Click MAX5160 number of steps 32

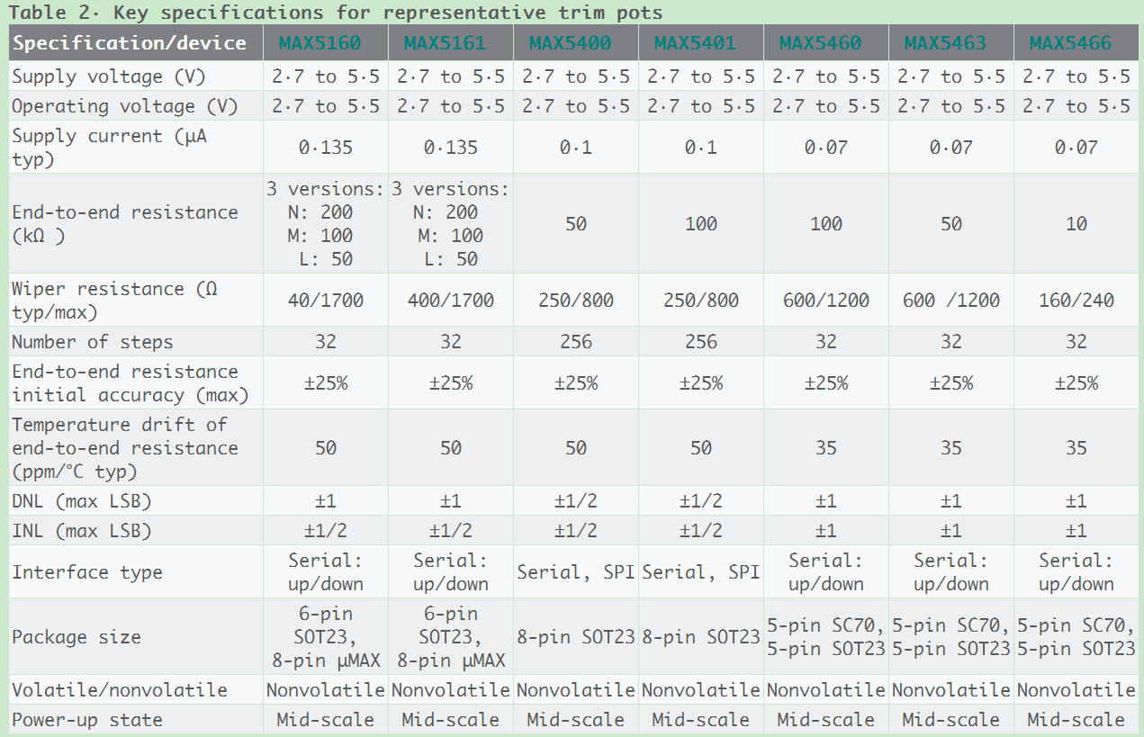pyautogui.click(x=326, y=342)
